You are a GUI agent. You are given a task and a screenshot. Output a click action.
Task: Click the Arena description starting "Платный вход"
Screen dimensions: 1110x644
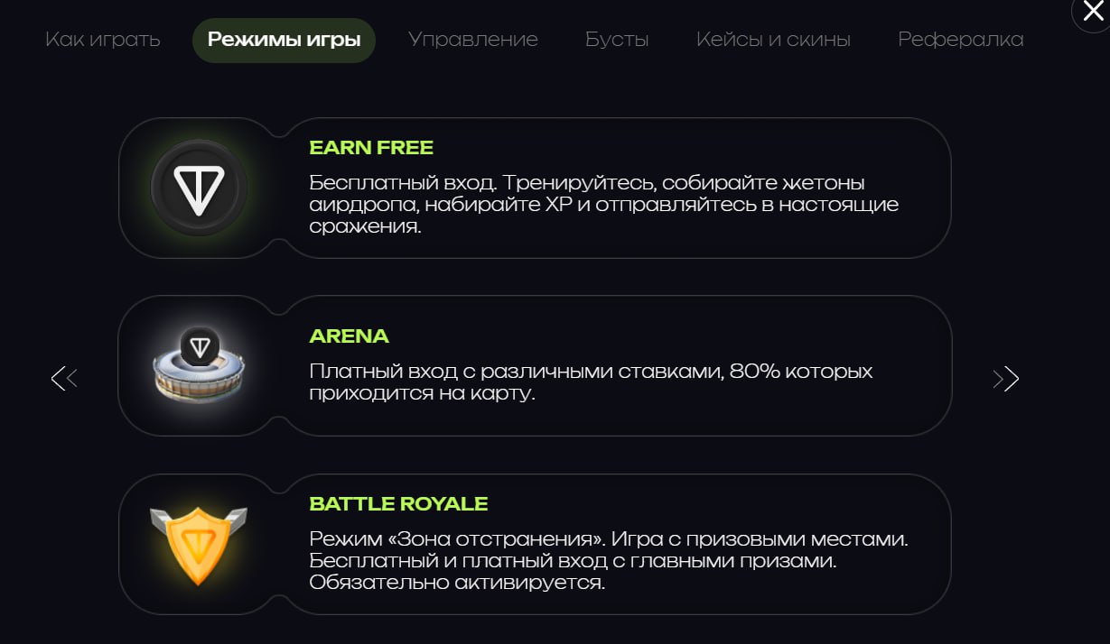point(591,382)
